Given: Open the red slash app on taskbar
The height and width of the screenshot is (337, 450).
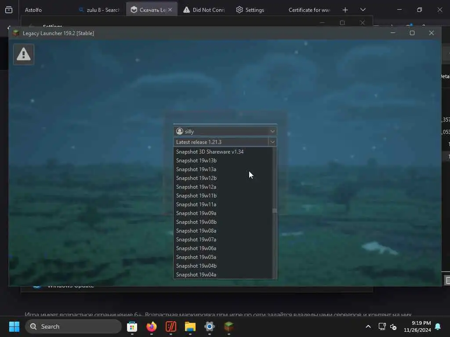Looking at the screenshot, I should (171, 326).
